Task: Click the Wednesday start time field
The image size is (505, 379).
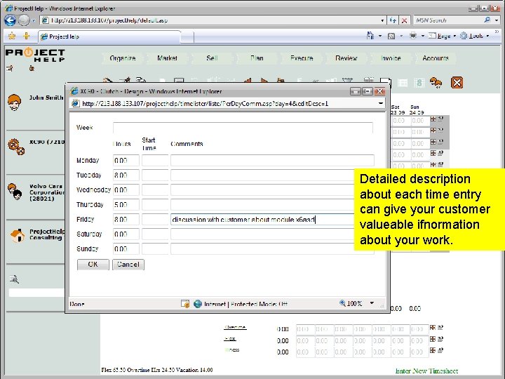Action: click(x=155, y=189)
